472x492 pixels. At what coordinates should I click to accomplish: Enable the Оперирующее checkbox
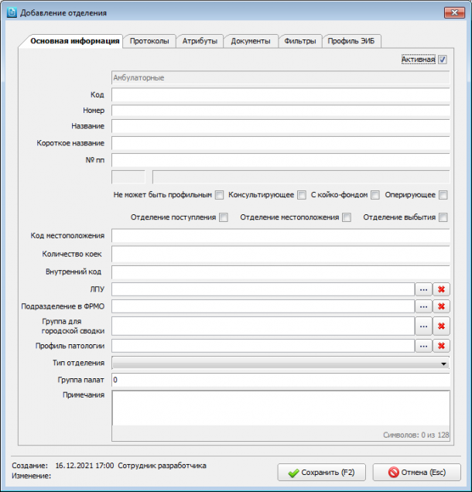click(443, 195)
